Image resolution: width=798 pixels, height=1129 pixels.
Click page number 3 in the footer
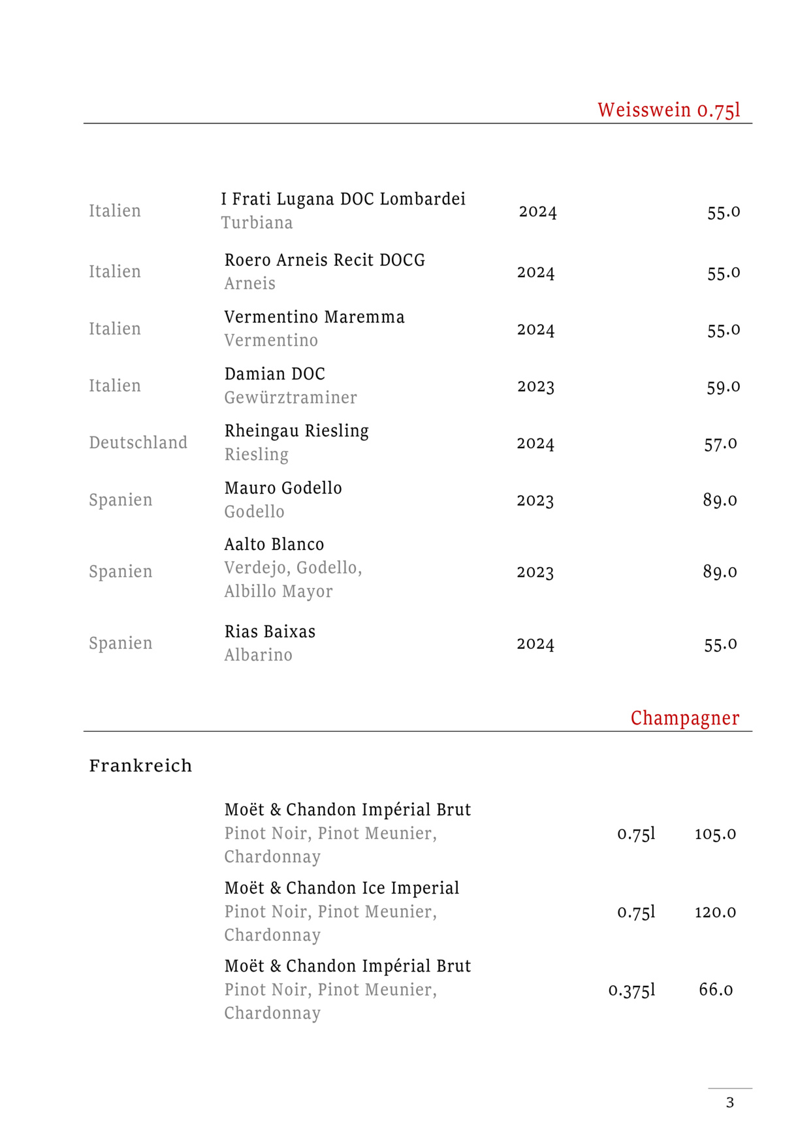729,1102
